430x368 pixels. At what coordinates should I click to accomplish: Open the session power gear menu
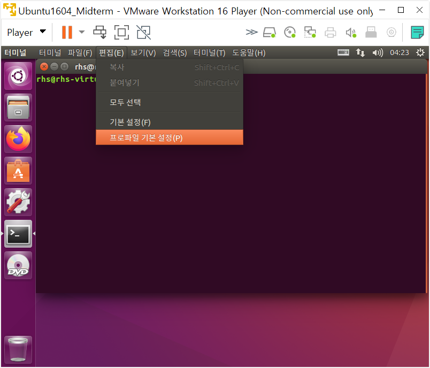[x=420, y=52]
